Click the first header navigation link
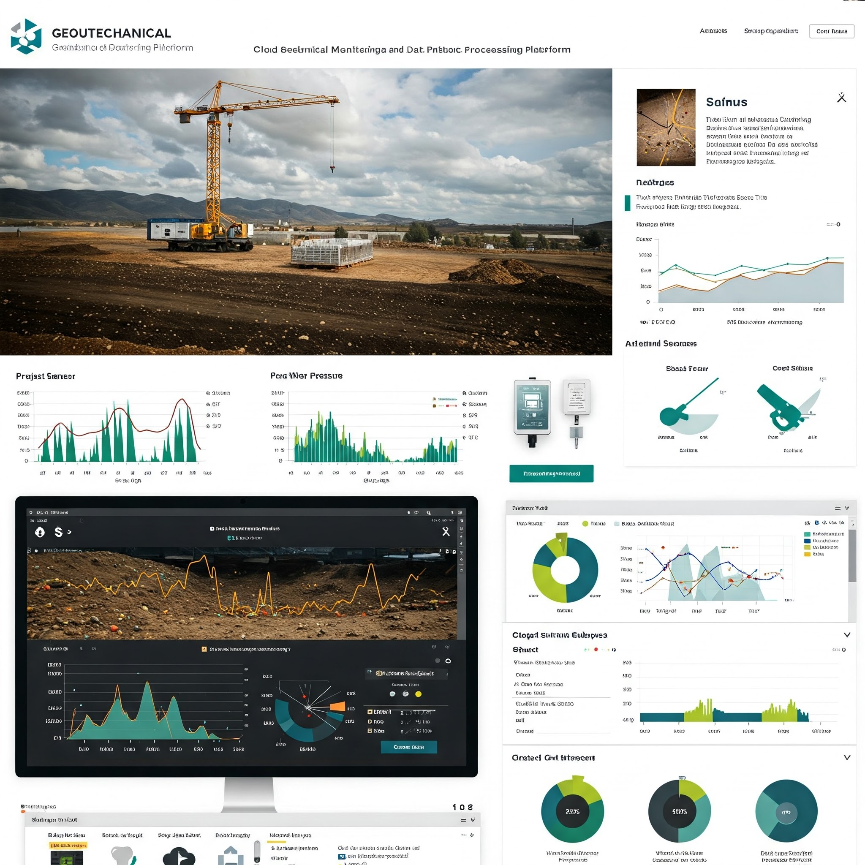Viewport: 865px width, 865px height. coord(713,31)
